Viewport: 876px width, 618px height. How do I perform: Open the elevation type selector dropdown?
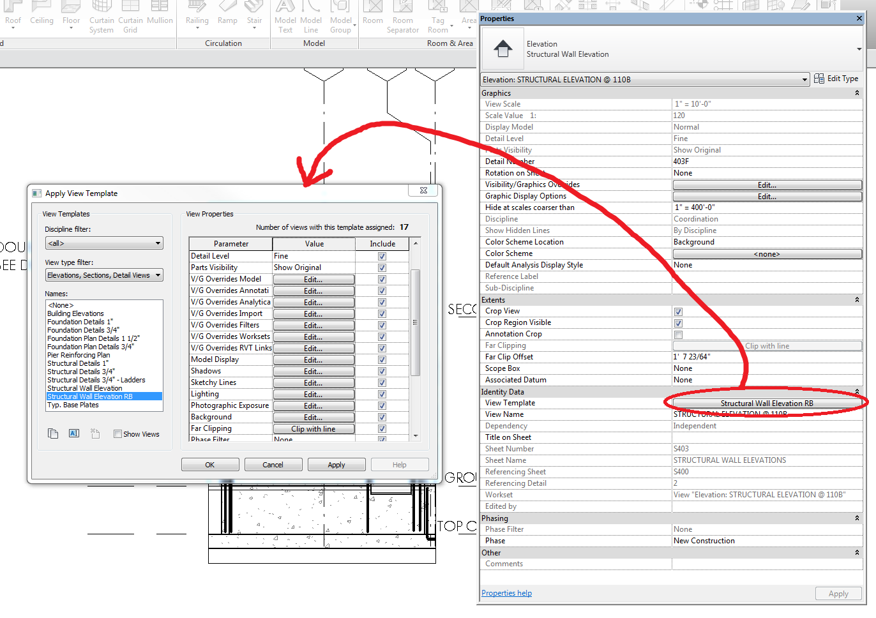pyautogui.click(x=804, y=79)
